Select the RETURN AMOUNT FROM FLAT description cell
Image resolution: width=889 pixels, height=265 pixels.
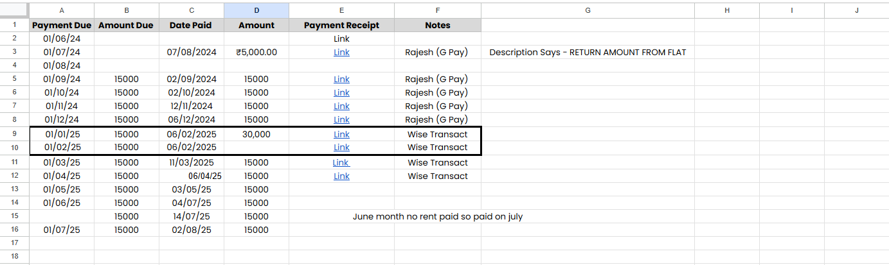pos(588,52)
